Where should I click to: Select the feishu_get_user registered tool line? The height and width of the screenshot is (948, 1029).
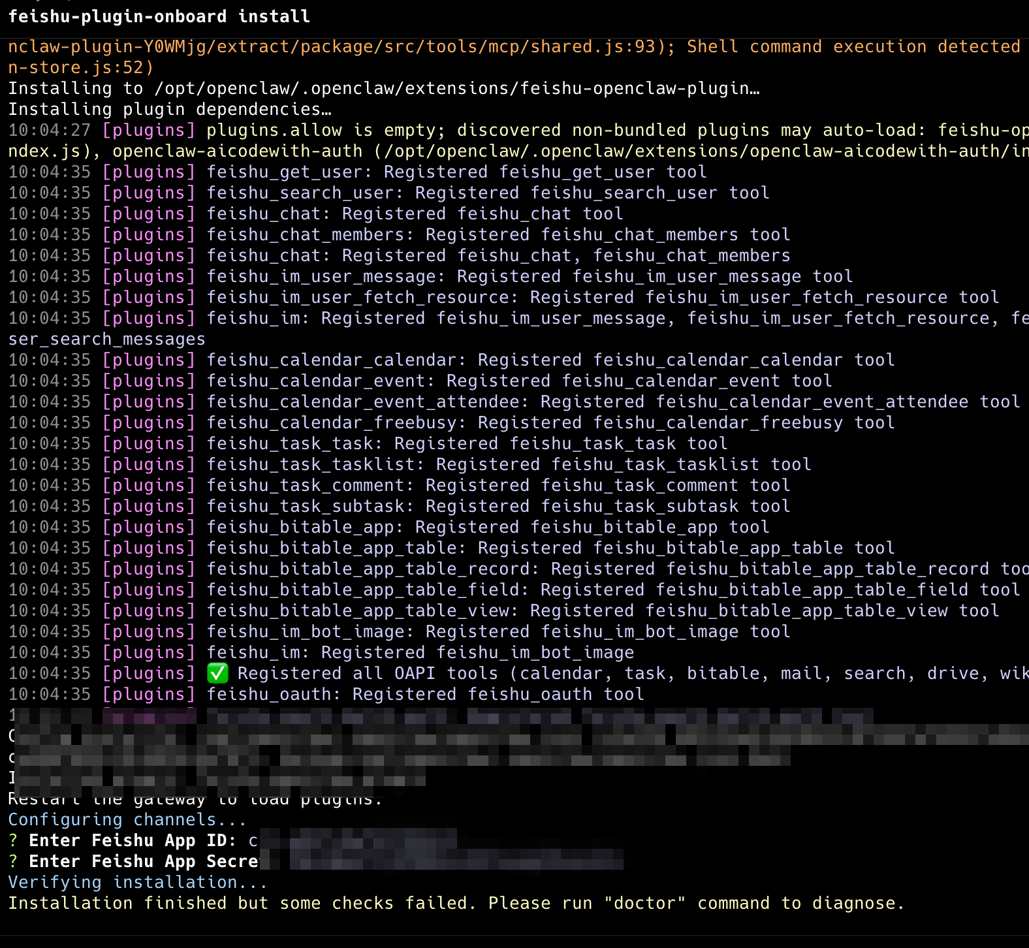coord(456,172)
